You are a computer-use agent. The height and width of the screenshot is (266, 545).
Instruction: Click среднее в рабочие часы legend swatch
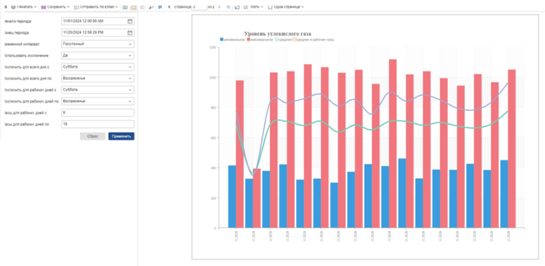pyautogui.click(x=294, y=39)
